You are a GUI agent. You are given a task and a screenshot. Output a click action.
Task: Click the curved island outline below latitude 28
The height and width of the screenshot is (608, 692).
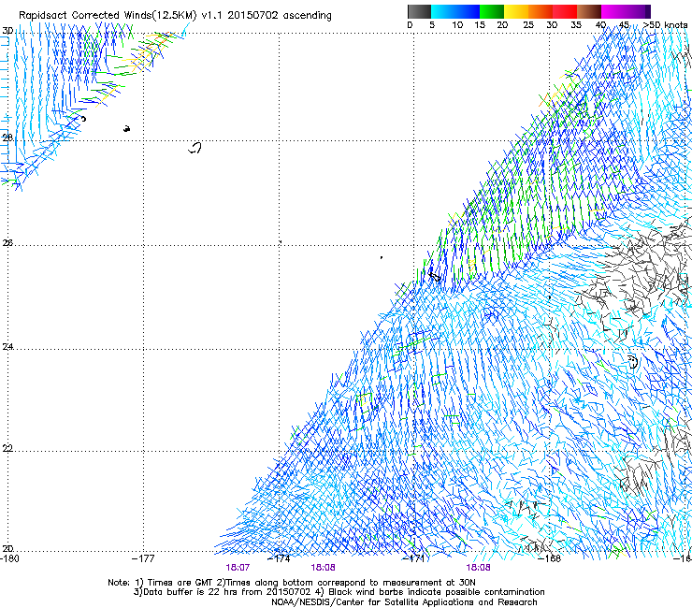195,148
